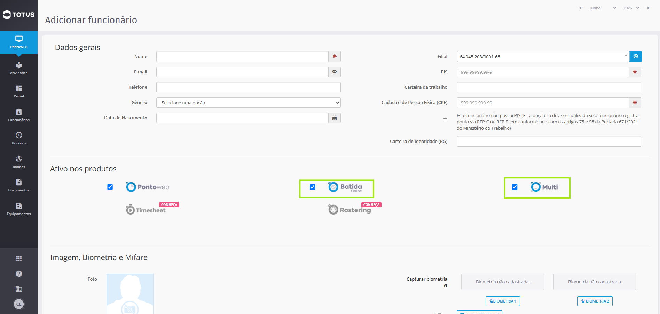Click the BIOMETRIA 1 button
This screenshot has width=660, height=314.
pos(503,301)
